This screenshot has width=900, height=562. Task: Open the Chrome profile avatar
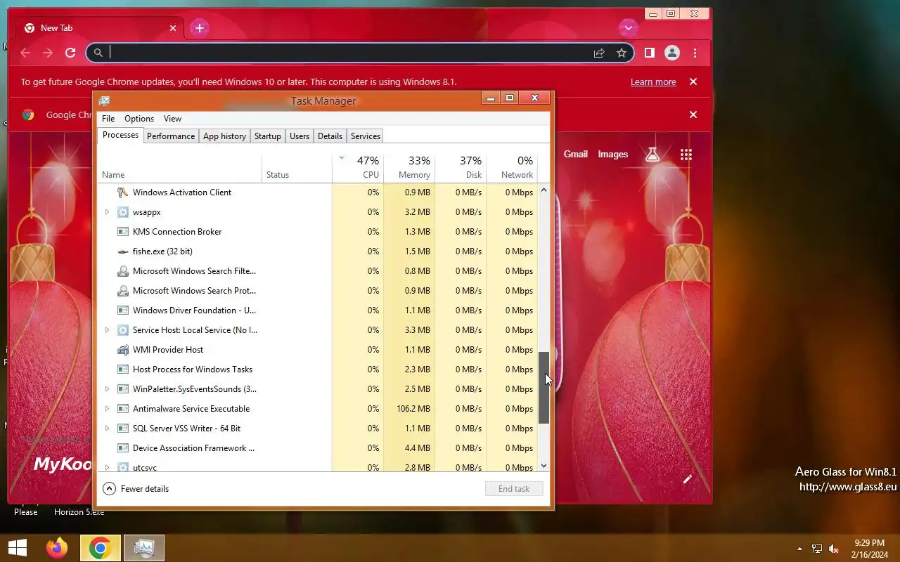pyautogui.click(x=672, y=53)
